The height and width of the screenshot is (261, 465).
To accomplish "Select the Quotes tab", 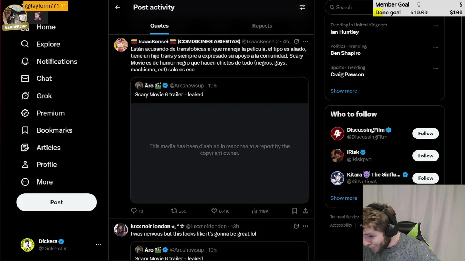I will coord(159,26).
